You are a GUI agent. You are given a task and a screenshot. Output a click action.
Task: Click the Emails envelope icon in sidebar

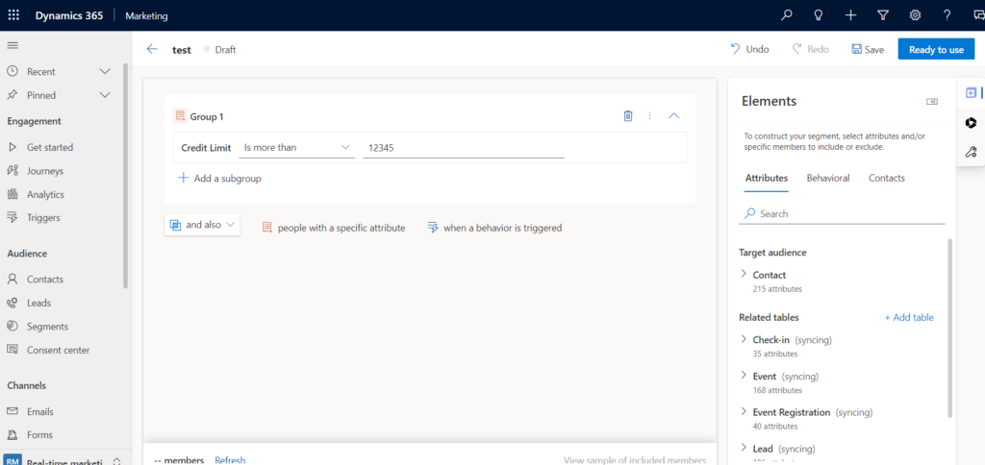13,411
